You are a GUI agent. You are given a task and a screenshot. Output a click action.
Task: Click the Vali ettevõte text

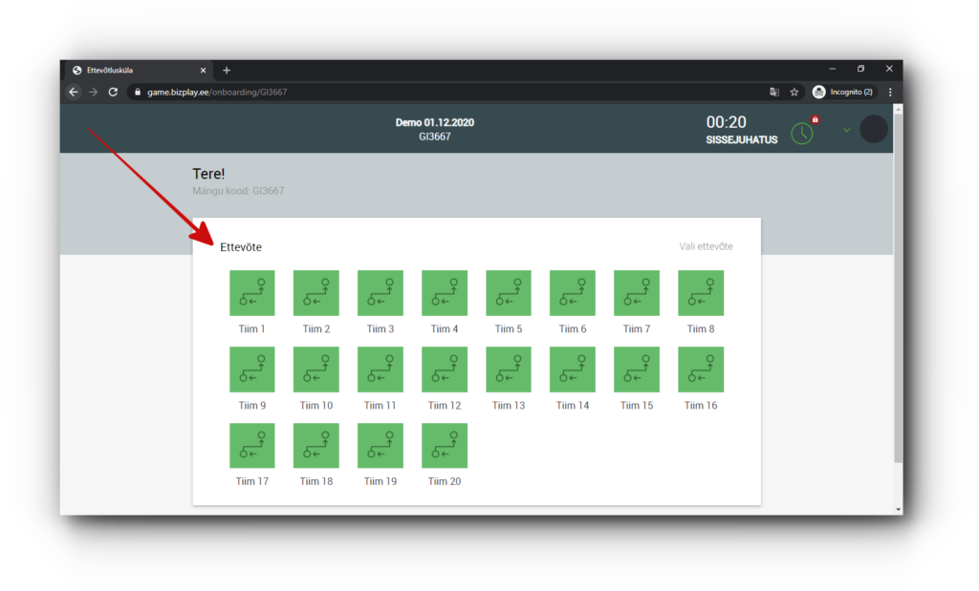click(706, 246)
